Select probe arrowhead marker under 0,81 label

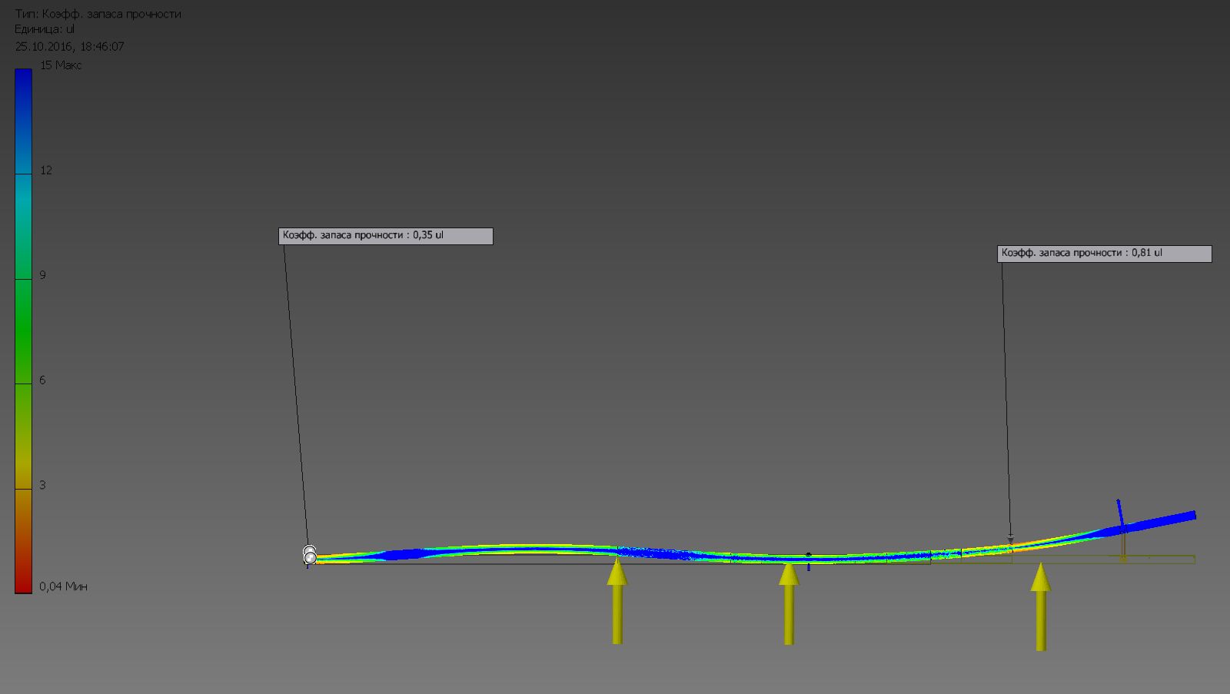click(x=1010, y=540)
